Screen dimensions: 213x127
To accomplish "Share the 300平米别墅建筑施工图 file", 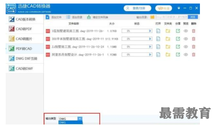I will [178, 39].
